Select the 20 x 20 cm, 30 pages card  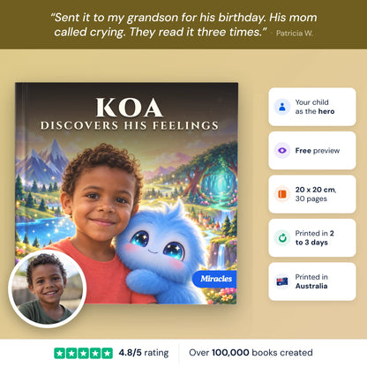click(x=312, y=194)
